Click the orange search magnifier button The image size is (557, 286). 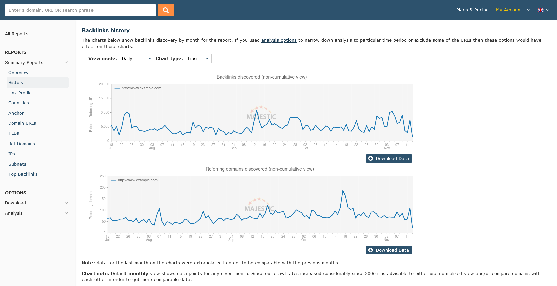click(166, 10)
